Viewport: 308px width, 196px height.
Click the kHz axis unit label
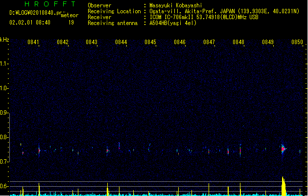coord(4,40)
